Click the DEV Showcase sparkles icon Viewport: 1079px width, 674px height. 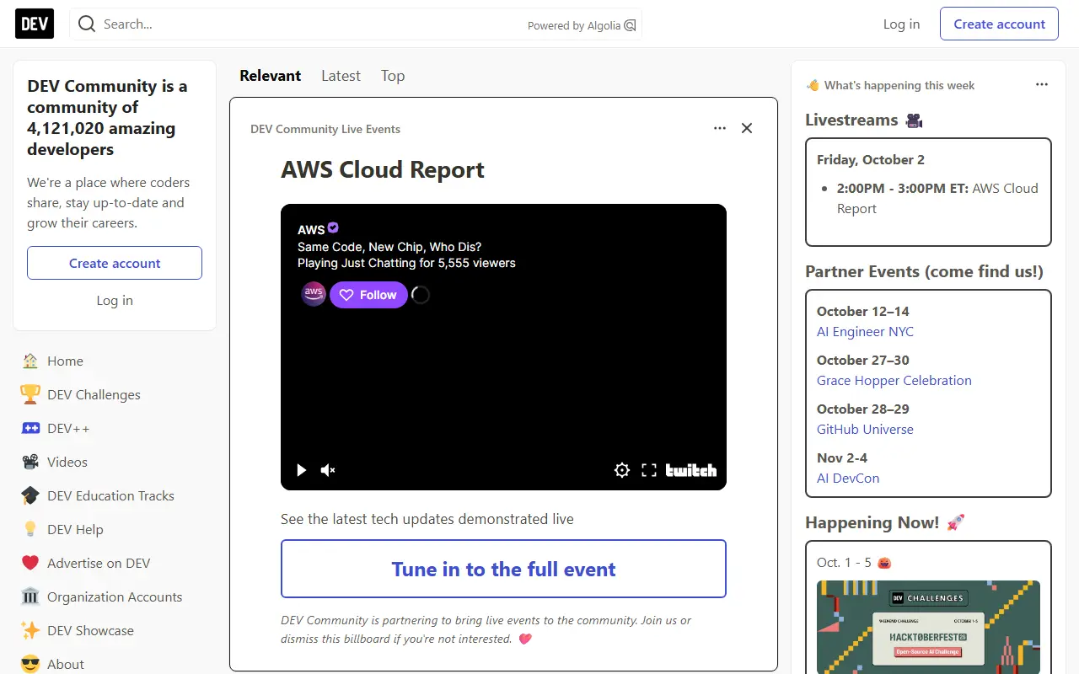30,630
